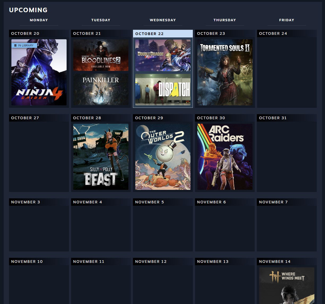This screenshot has height=304, width=325.
Task: Open Double Dragon Revive game banner
Action: coord(163,55)
